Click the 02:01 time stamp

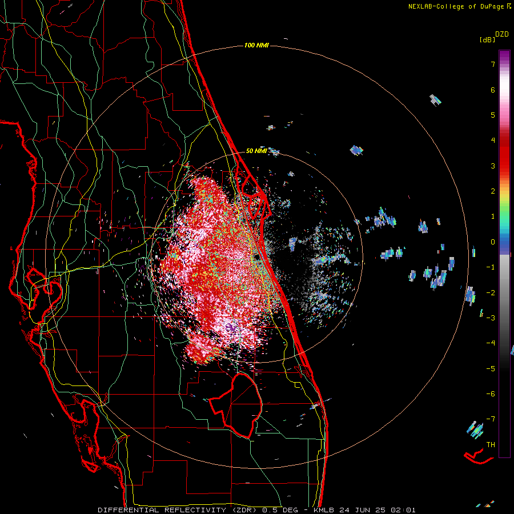[403, 510]
